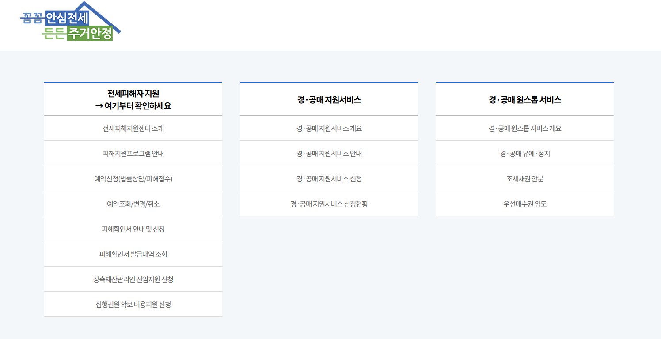Open 조세채권 안분 page
The image size is (661, 339).
[x=524, y=178]
